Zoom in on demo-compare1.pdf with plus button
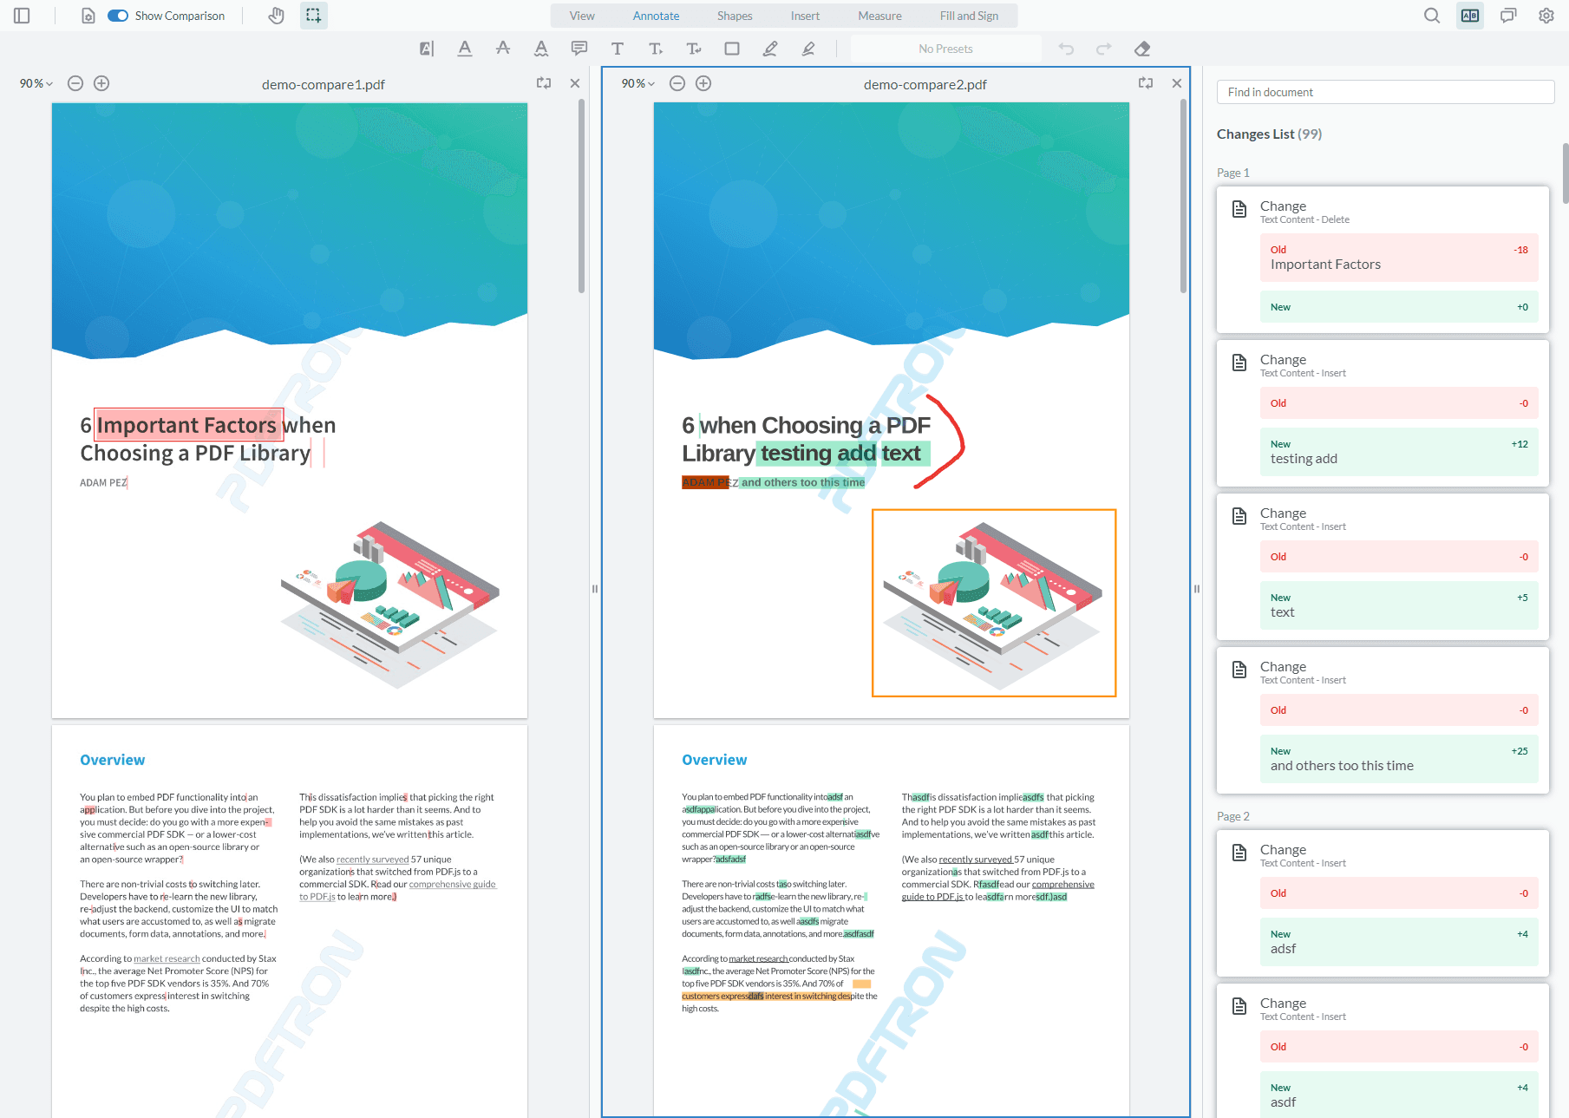 coord(101,83)
